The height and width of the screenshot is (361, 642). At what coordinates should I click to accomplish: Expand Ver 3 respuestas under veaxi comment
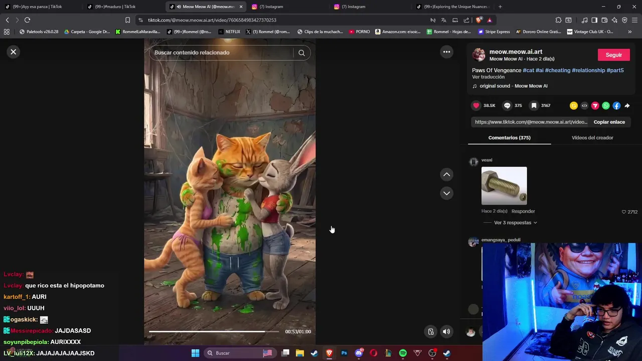pyautogui.click(x=515, y=223)
